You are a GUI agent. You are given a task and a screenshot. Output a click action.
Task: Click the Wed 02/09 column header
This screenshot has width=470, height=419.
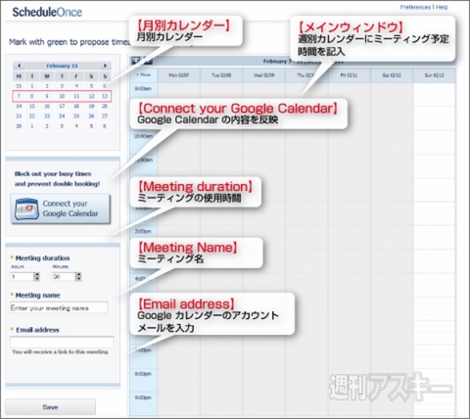pyautogui.click(x=264, y=75)
